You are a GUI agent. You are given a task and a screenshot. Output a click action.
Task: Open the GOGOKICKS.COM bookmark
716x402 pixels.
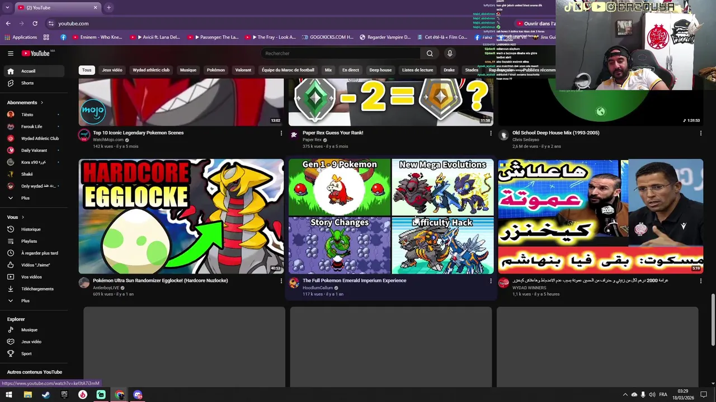click(x=327, y=37)
